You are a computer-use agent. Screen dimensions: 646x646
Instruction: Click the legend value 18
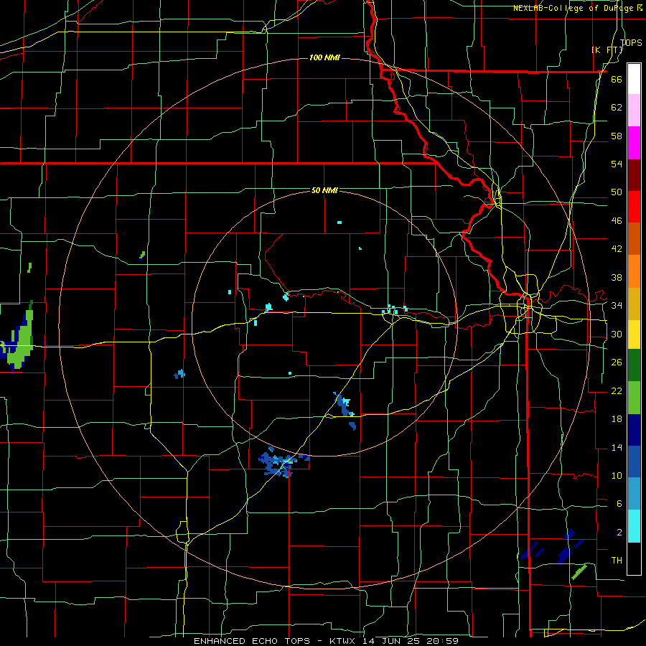tap(617, 419)
